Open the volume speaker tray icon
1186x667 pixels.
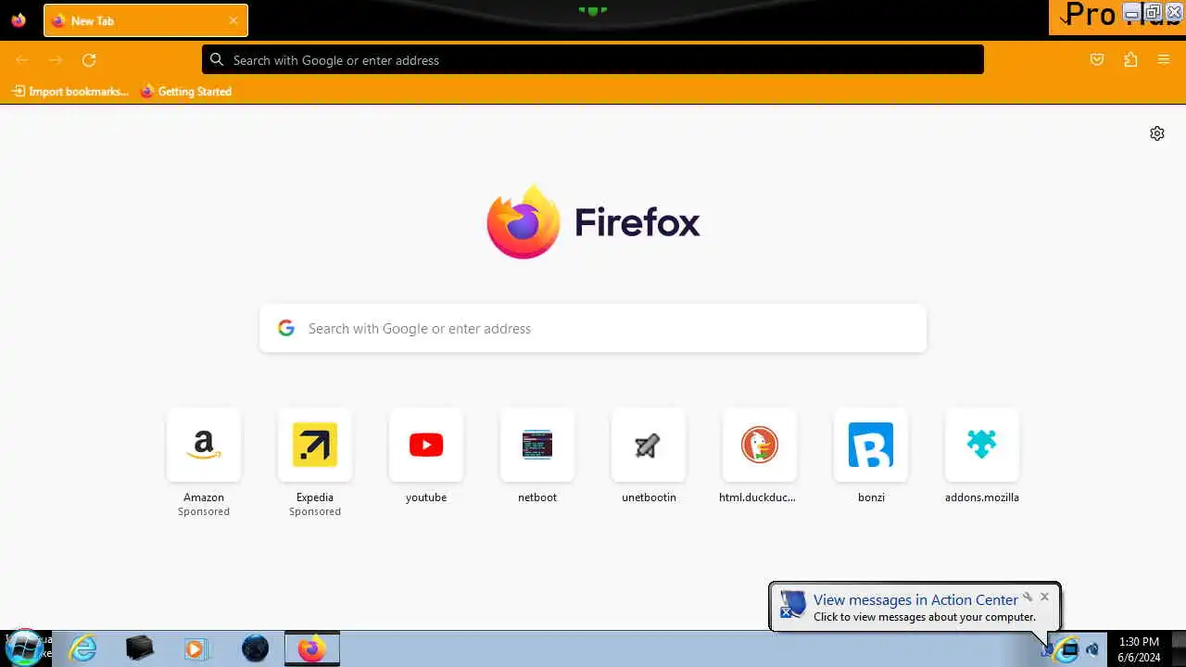pyautogui.click(x=1092, y=649)
